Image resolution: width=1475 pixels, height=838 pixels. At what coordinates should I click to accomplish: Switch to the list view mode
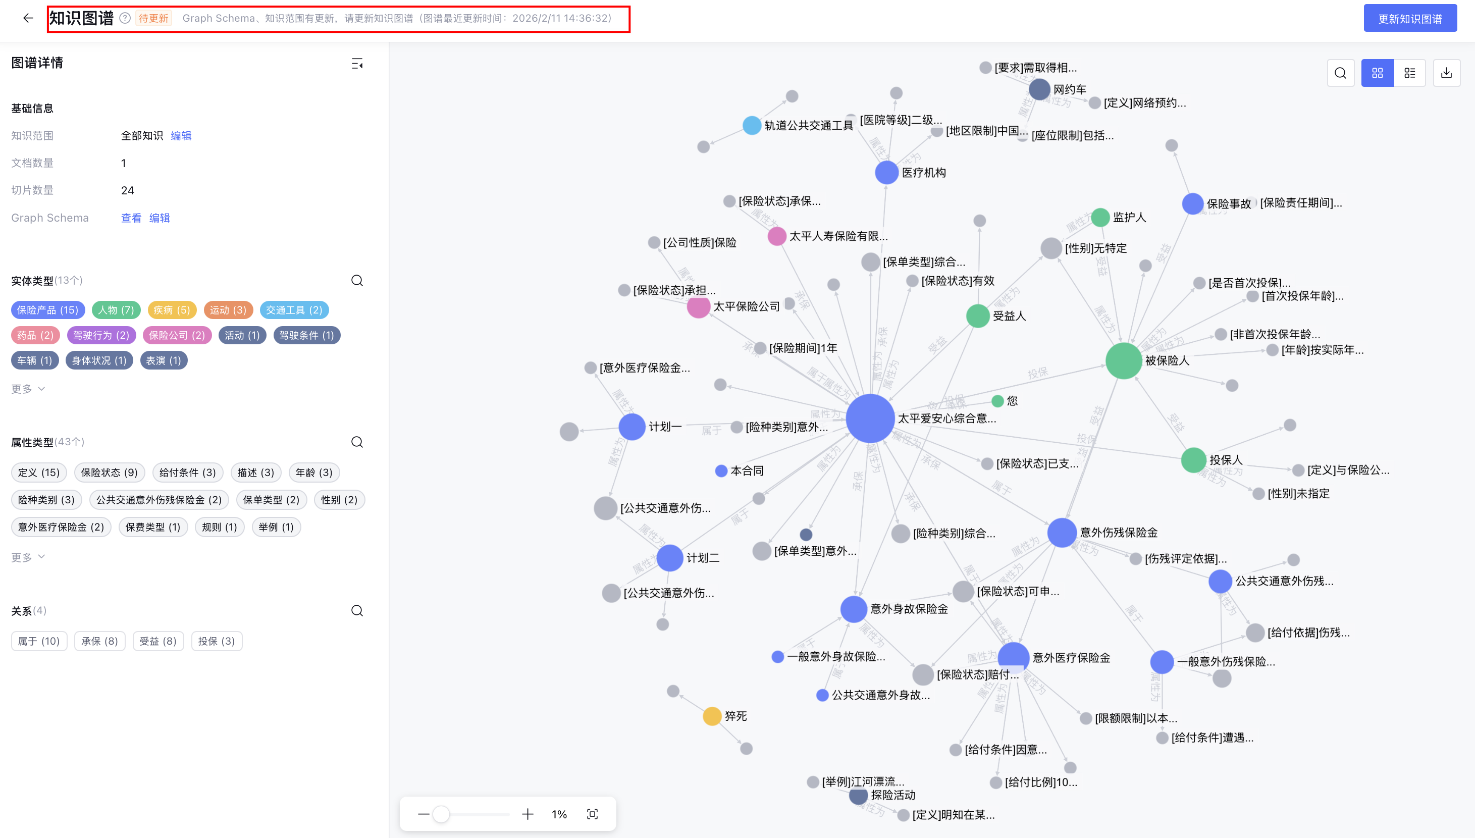[1409, 73]
